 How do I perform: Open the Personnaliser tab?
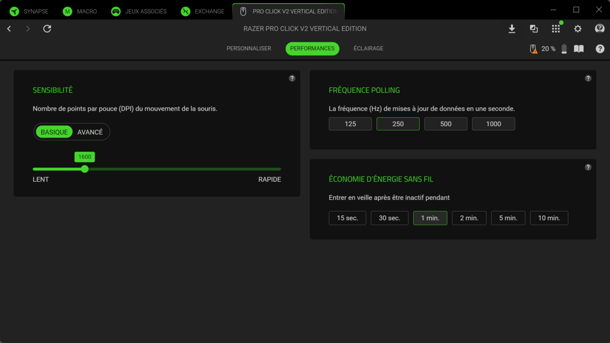pos(249,48)
